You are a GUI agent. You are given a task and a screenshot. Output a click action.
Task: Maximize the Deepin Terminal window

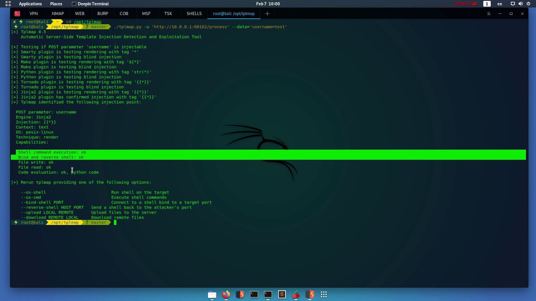coord(511,13)
